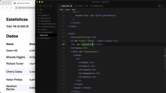The image size is (166, 93).
Task: Click the browser address bar URL
Action: tap(27, 8)
